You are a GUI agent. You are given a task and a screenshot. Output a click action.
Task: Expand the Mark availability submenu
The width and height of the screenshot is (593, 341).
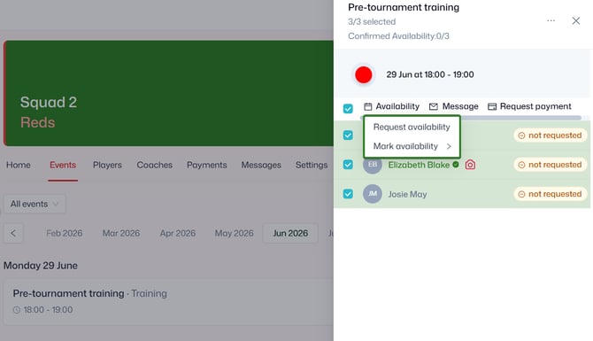tap(412, 146)
